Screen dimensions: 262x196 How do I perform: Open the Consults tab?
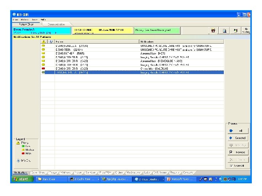[188, 172]
